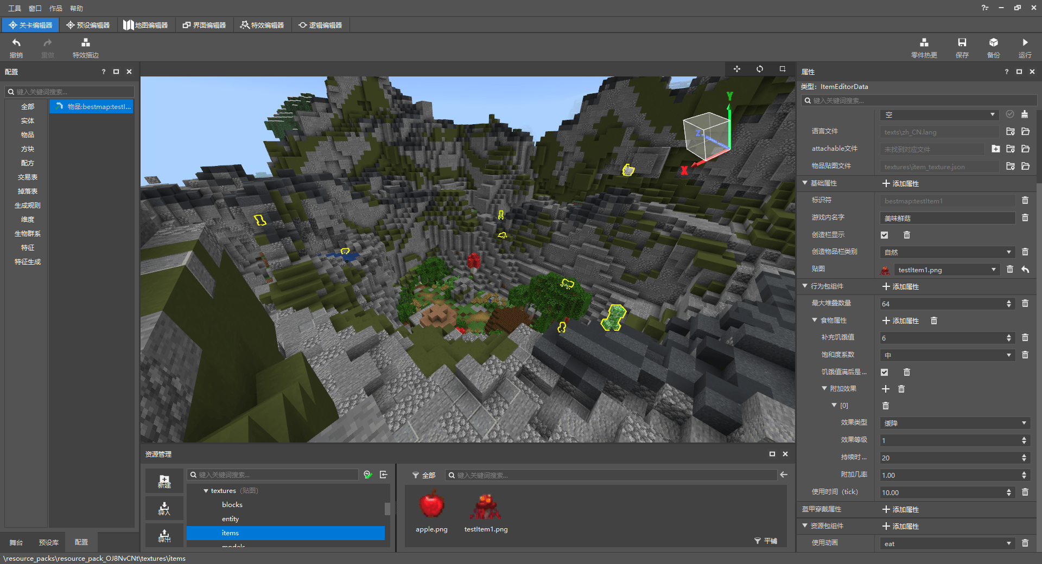1042x564 pixels.
Task: Collapse the 附加效果 group
Action: click(824, 389)
